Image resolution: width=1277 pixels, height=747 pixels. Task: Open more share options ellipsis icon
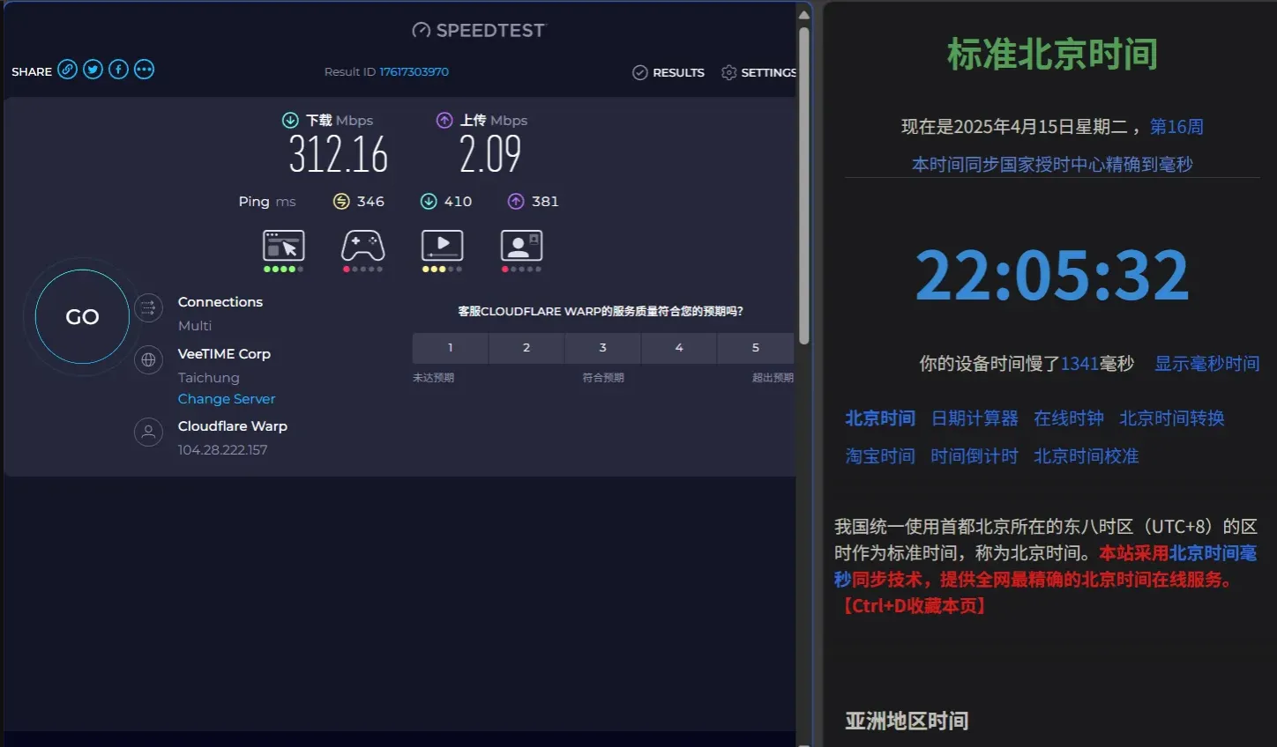[144, 70]
